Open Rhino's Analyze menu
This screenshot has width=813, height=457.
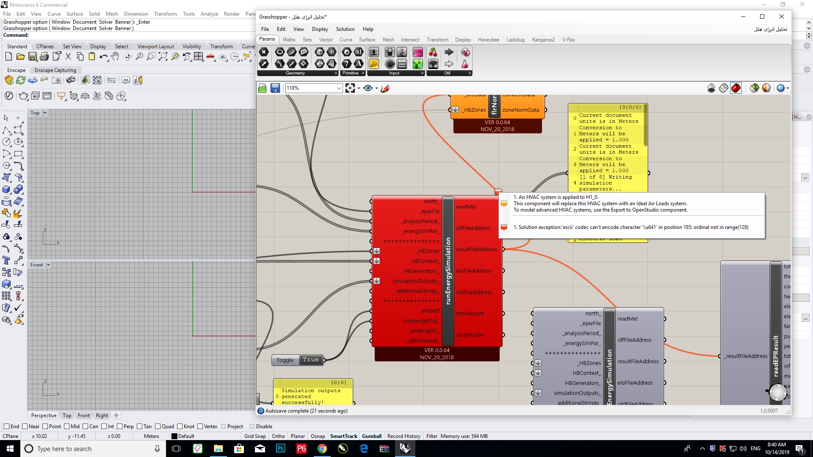[x=209, y=14]
